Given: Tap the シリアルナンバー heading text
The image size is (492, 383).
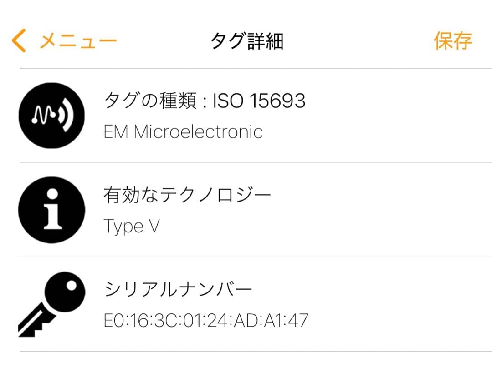Looking at the screenshot, I should 180,287.
